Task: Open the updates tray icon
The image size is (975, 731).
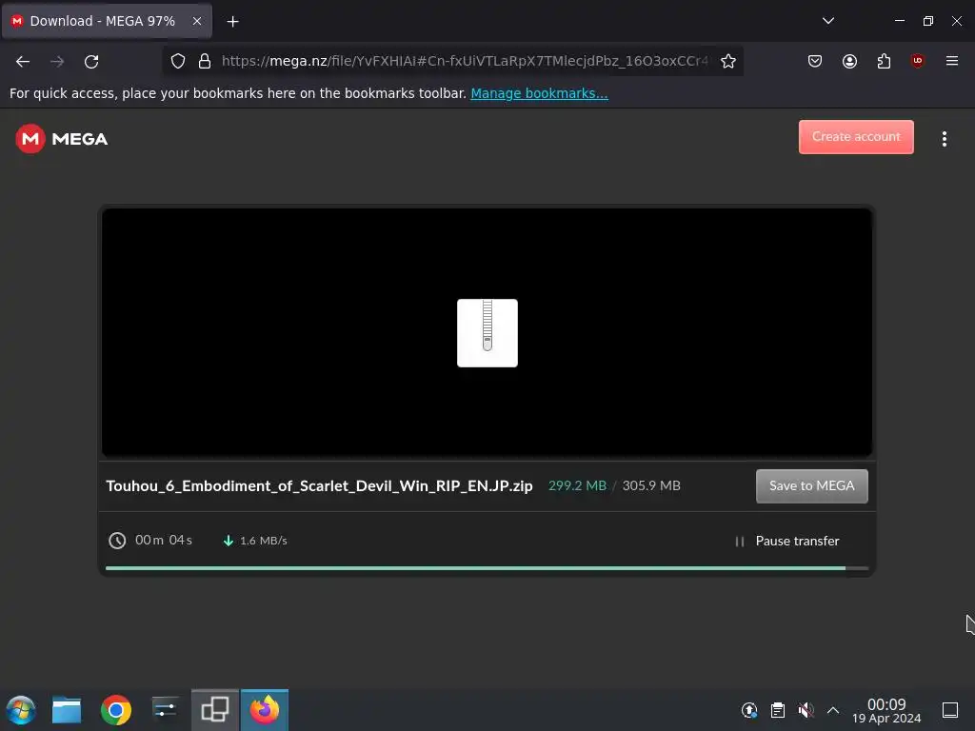Action: (x=749, y=710)
